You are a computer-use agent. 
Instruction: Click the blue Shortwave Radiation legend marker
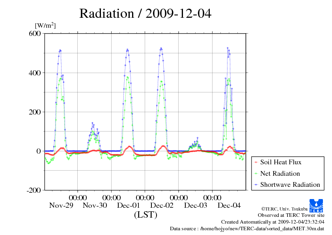[x=256, y=185]
